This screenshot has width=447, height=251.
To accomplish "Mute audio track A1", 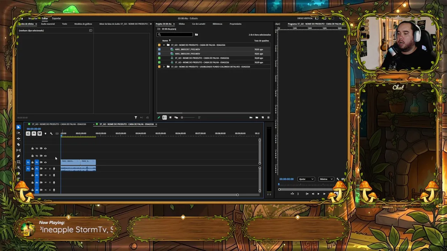I will 45,169.
